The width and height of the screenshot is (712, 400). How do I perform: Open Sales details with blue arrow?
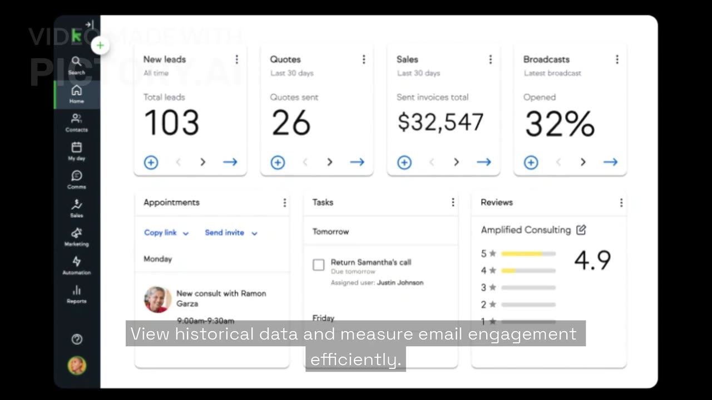click(484, 162)
